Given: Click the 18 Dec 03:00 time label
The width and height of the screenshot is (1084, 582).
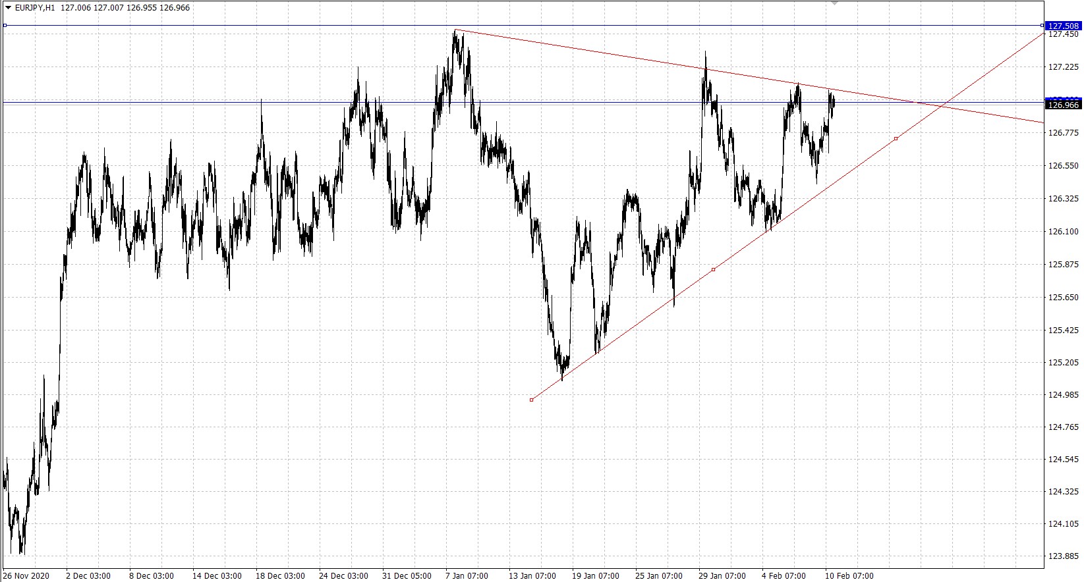Looking at the screenshot, I should coord(280,576).
